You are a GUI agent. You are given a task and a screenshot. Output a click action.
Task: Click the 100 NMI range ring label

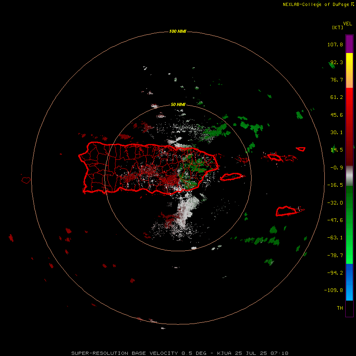[178, 31]
